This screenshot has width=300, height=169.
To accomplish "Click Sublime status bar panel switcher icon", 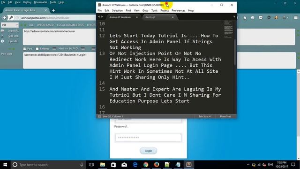I will point(100,116).
